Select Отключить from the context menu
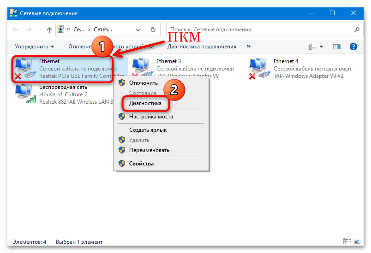The width and height of the screenshot is (371, 253). 144,83
